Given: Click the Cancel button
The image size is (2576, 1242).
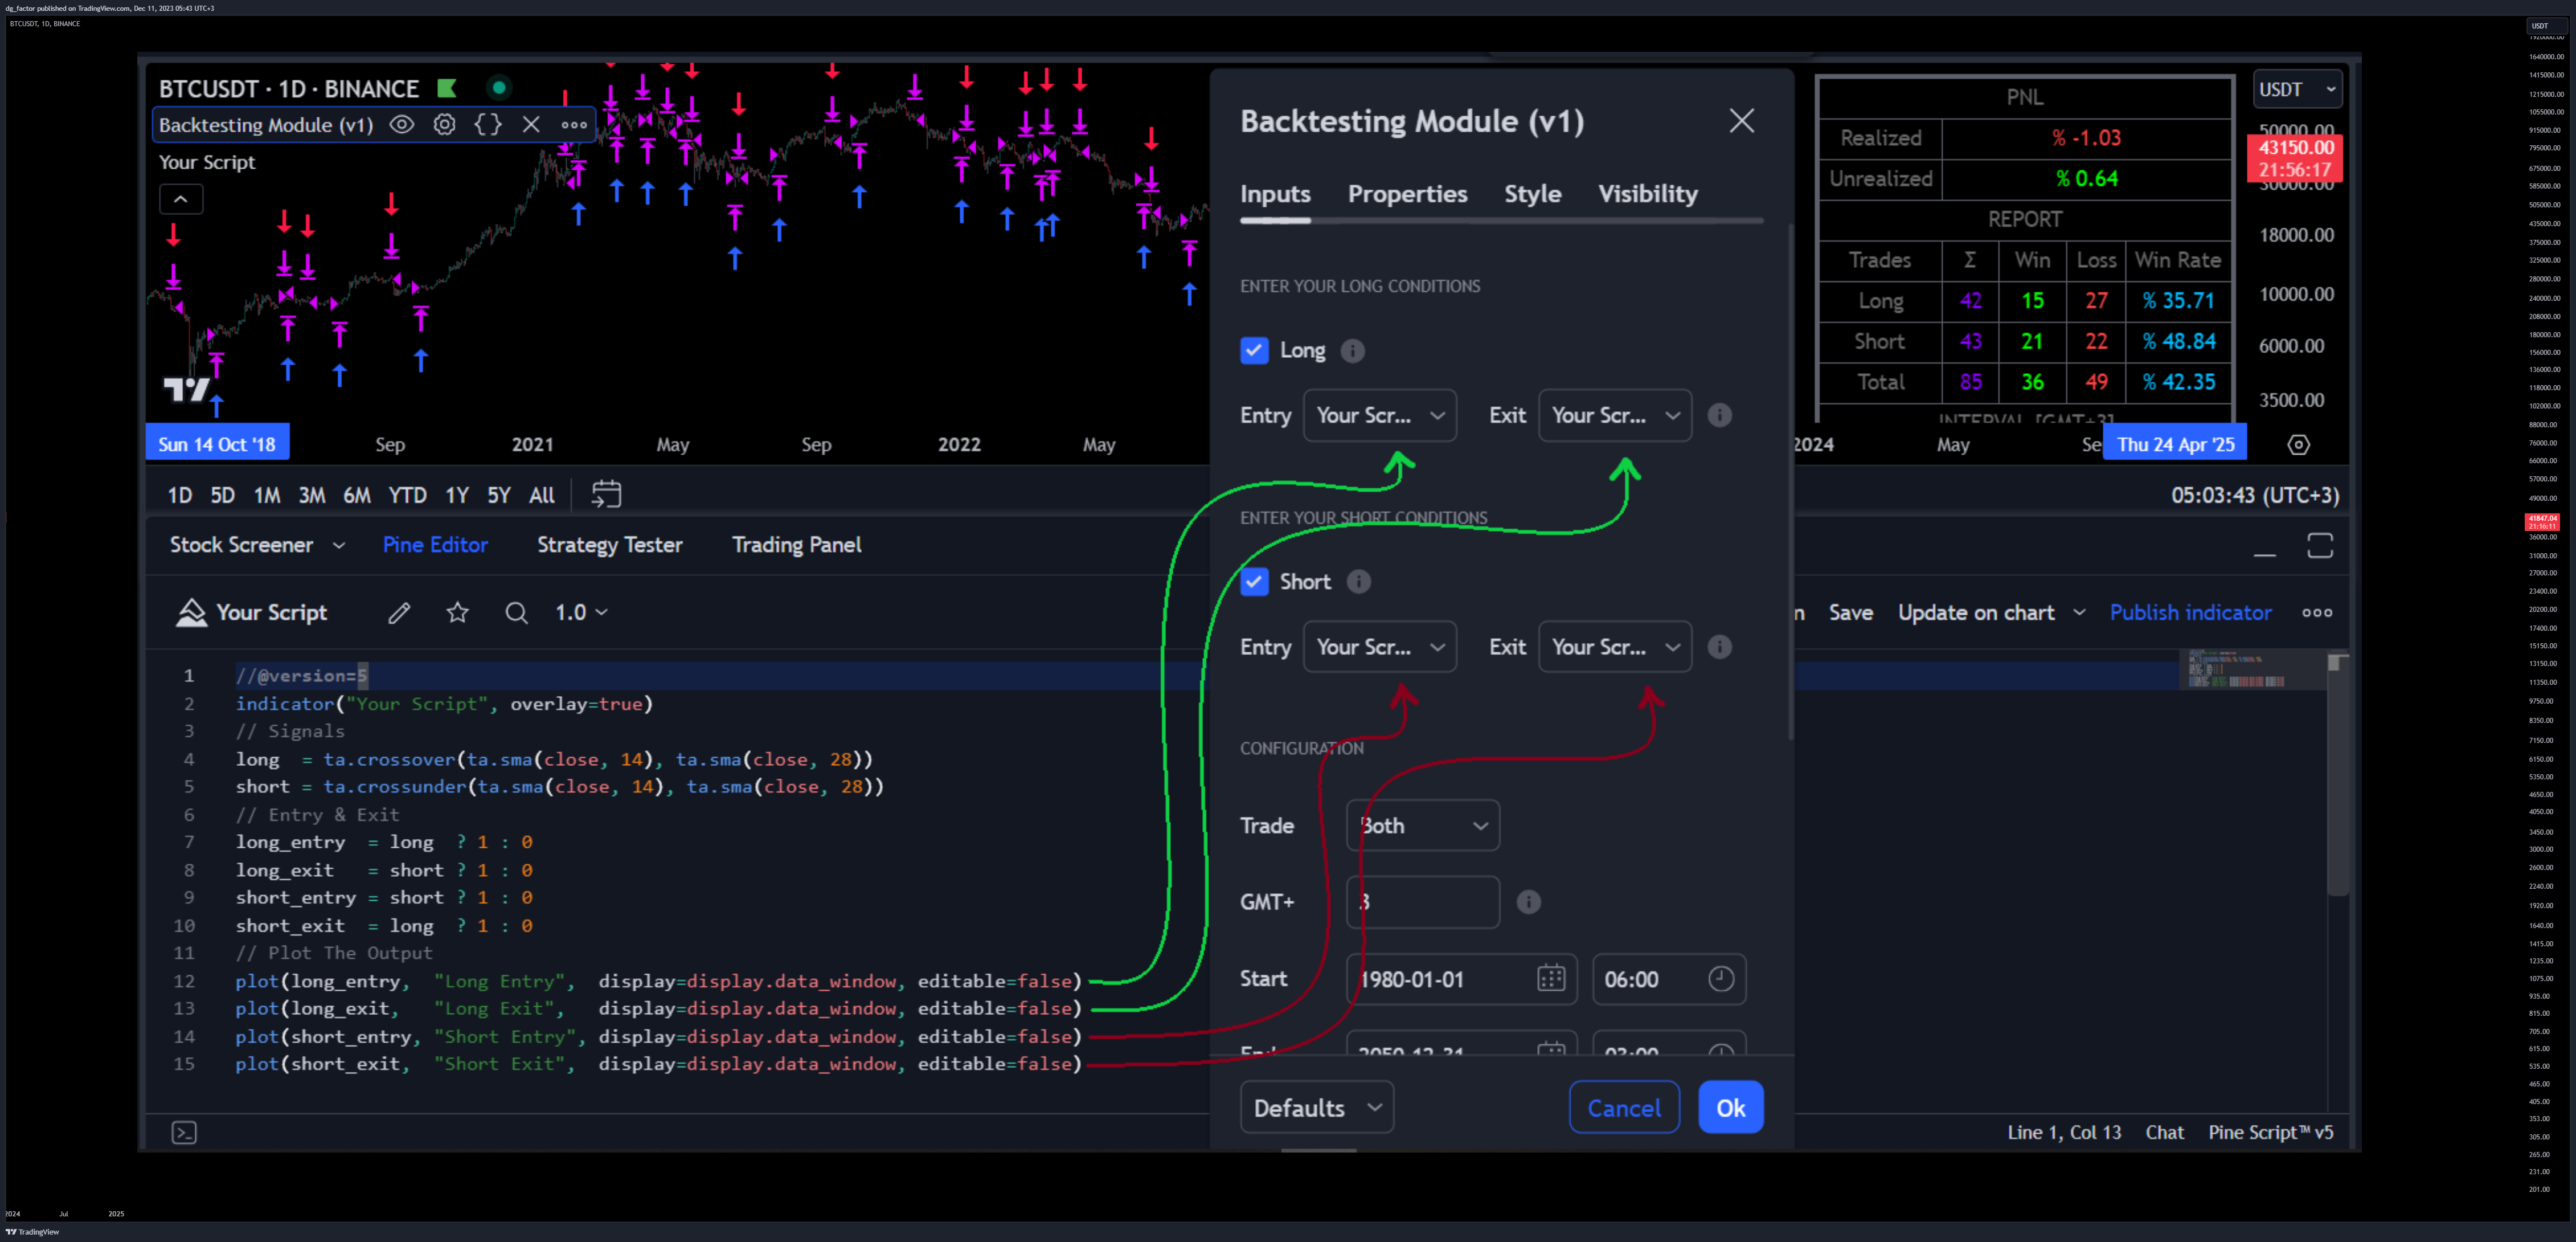Looking at the screenshot, I should point(1624,1108).
